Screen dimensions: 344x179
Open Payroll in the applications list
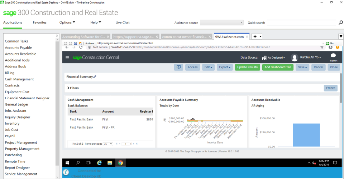(10, 136)
